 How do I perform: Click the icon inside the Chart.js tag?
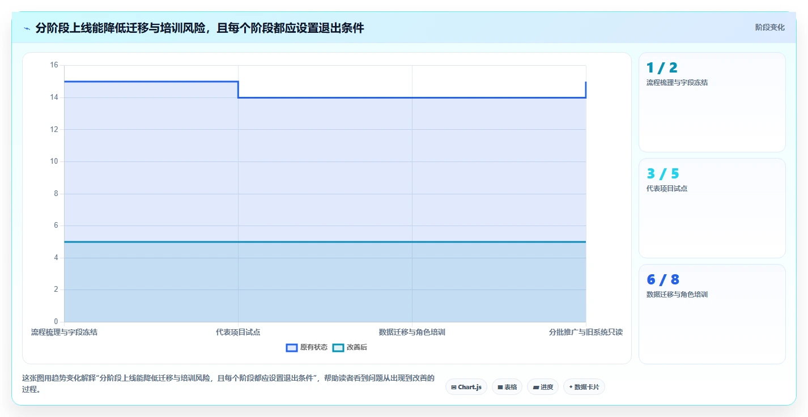tap(454, 387)
